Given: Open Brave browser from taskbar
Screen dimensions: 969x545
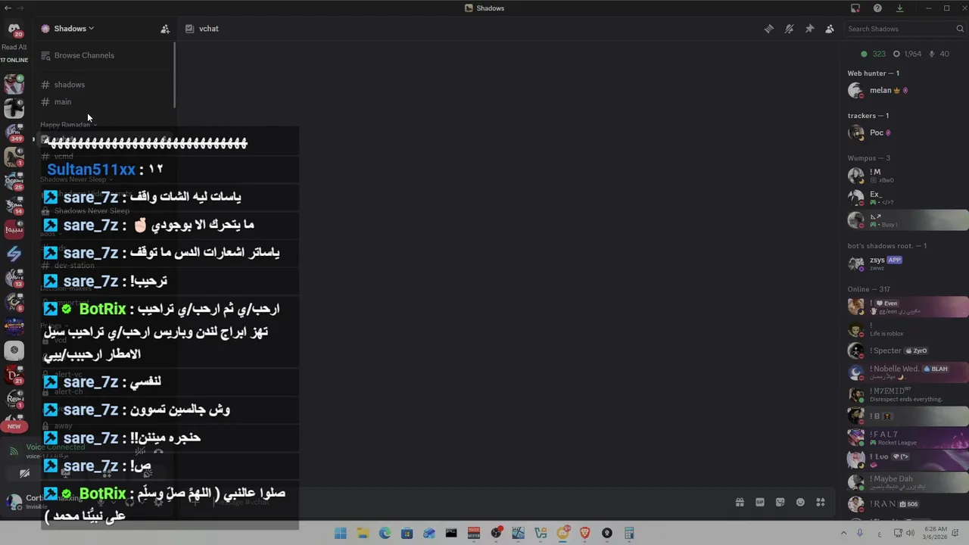Looking at the screenshot, I should (584, 533).
